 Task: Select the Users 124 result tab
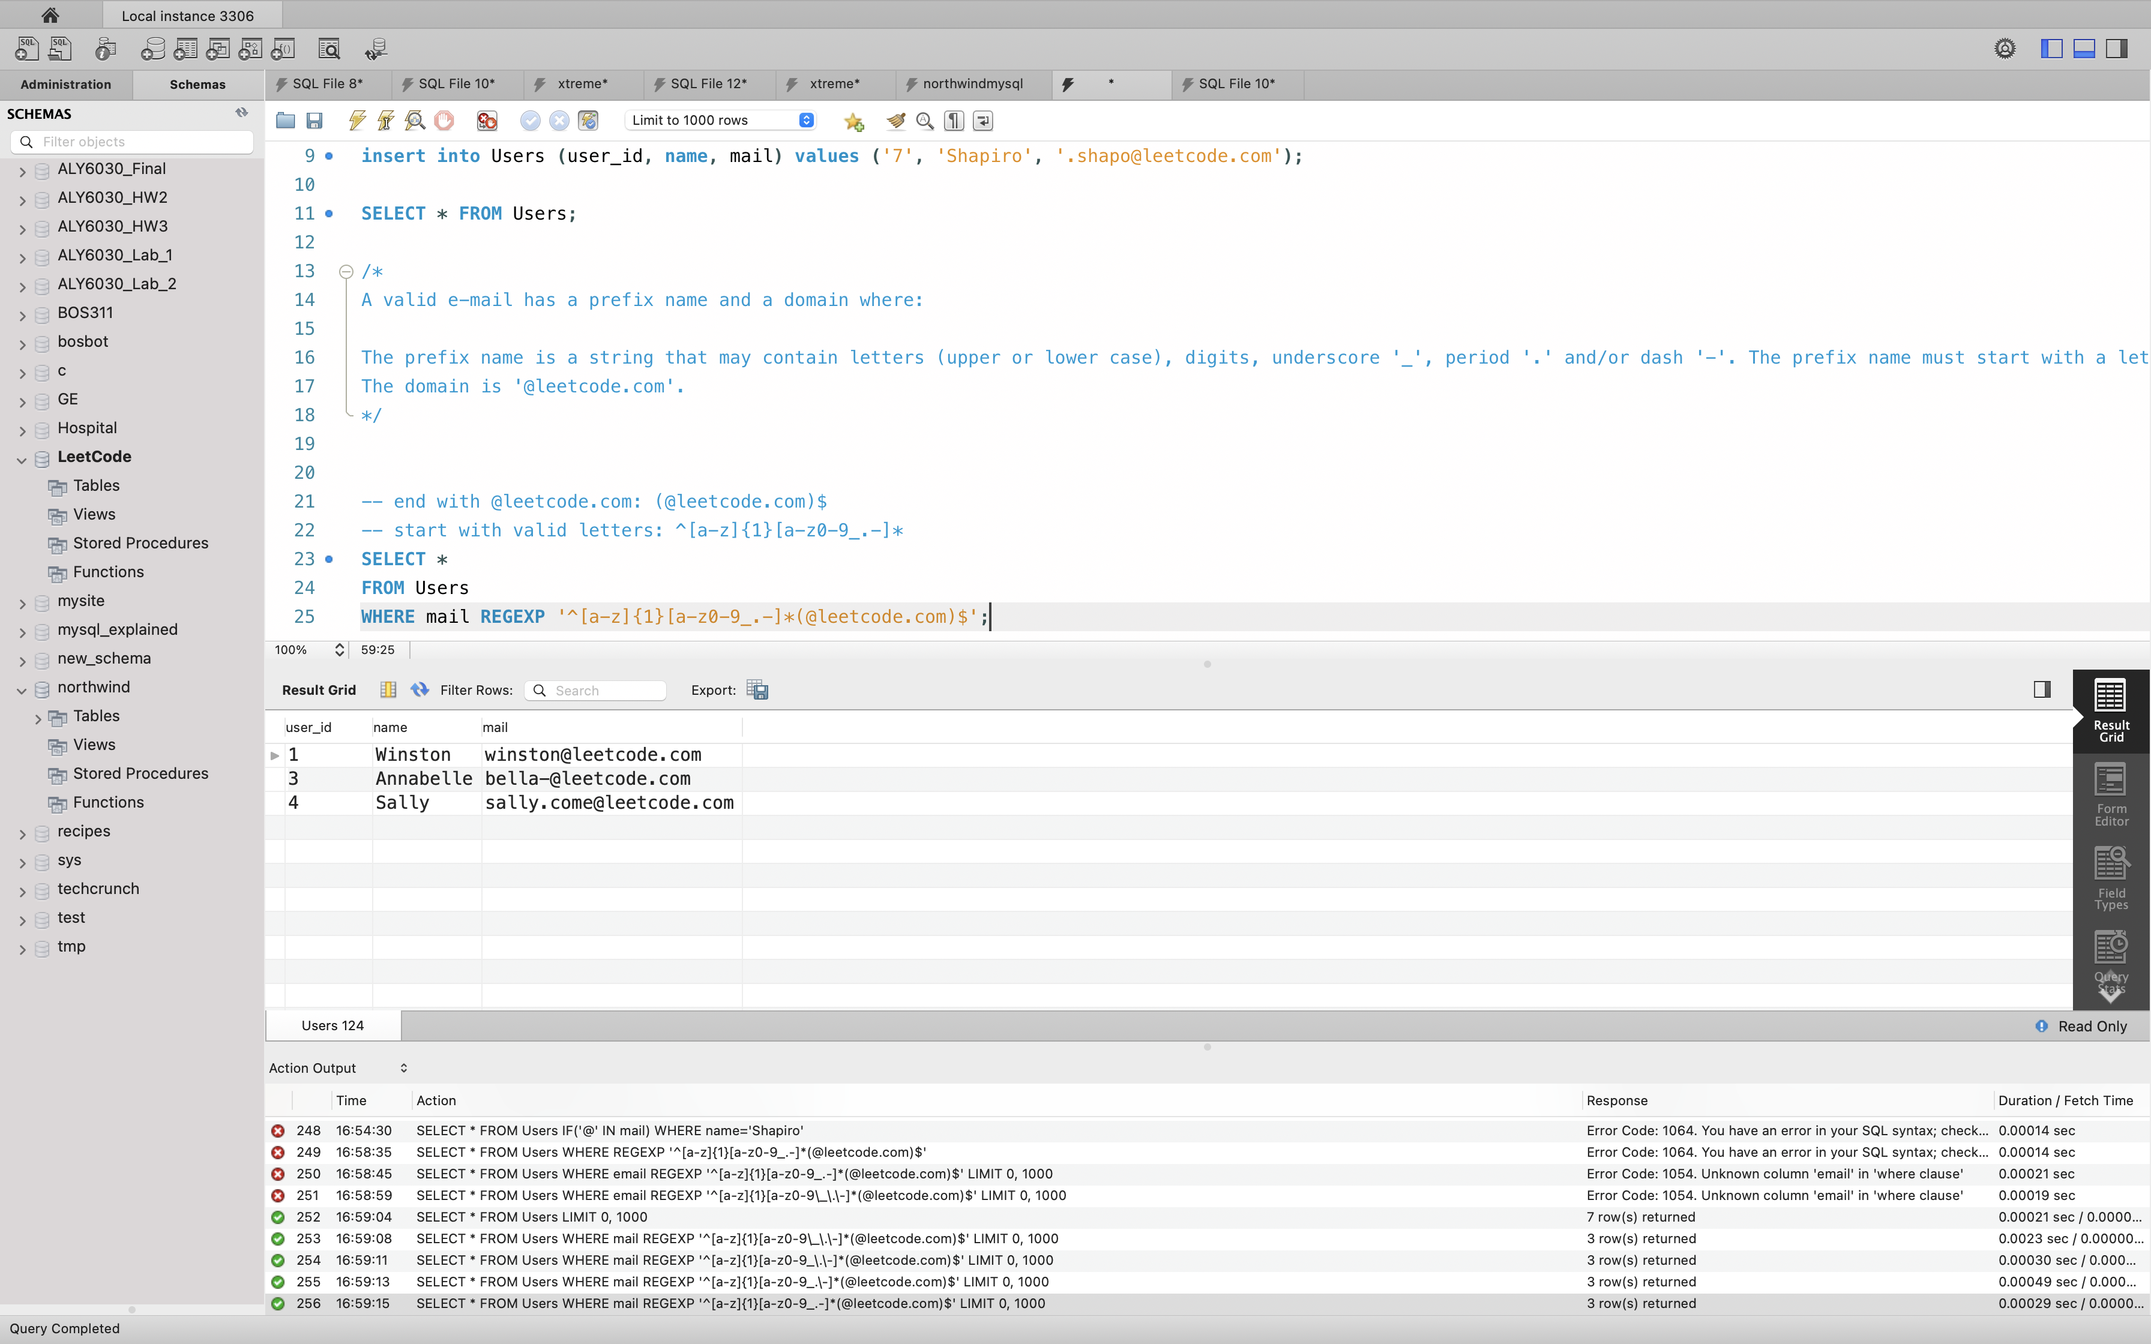332,1025
